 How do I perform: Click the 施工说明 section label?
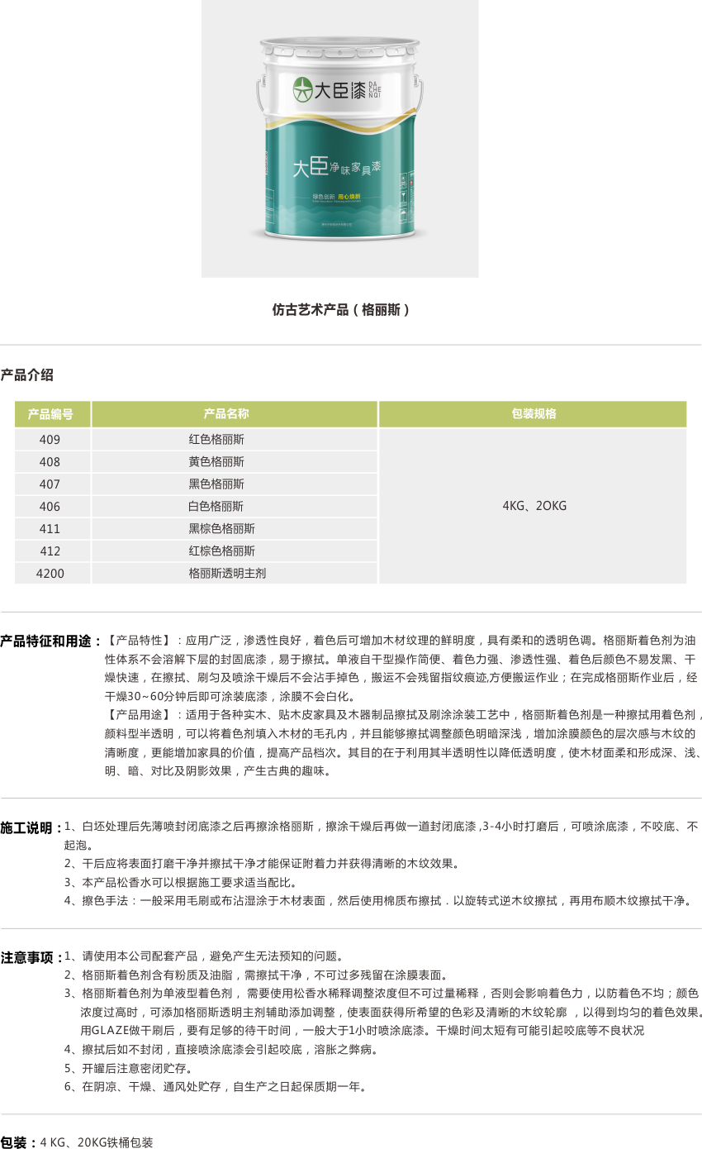coord(29,827)
